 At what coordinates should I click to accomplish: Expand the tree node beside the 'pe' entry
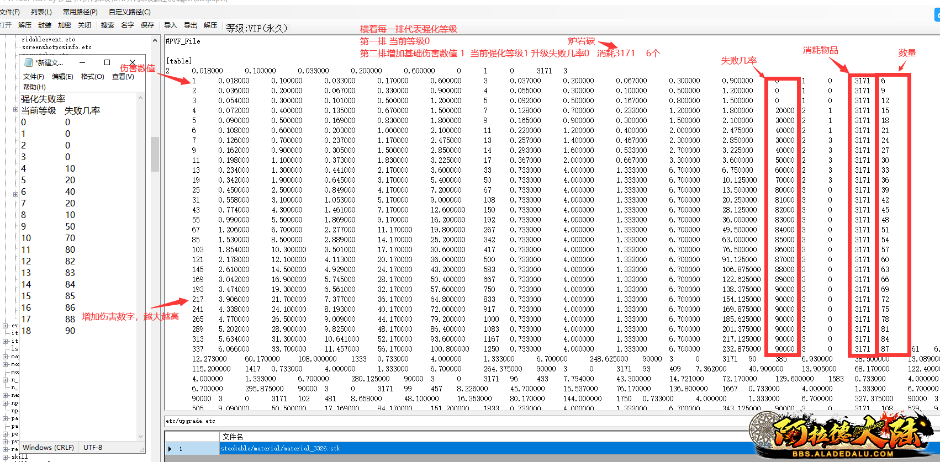pyautogui.click(x=5, y=434)
